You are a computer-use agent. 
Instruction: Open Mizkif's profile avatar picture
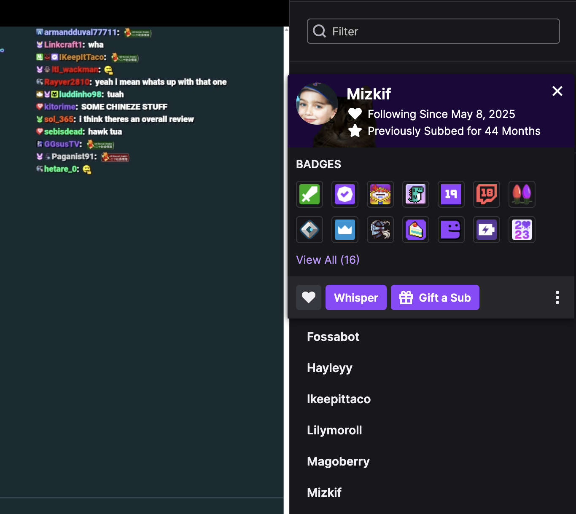[x=317, y=104]
